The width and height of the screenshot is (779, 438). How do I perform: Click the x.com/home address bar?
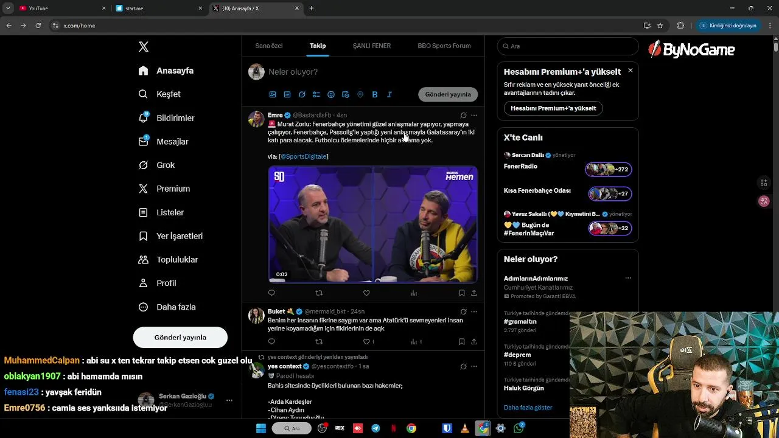(79, 26)
